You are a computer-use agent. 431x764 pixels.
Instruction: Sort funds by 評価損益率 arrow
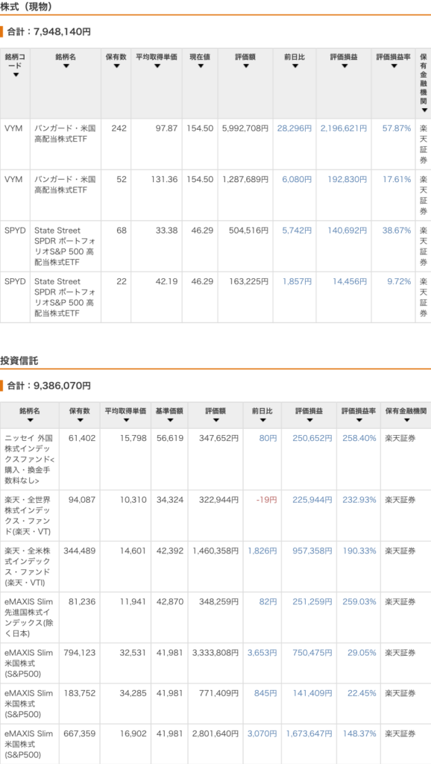pyautogui.click(x=359, y=420)
